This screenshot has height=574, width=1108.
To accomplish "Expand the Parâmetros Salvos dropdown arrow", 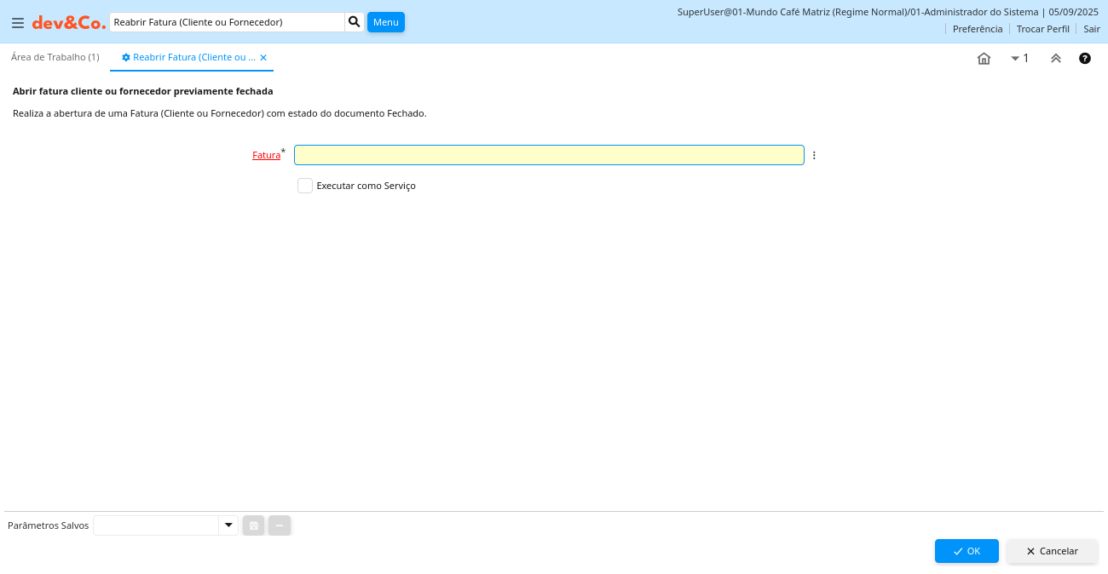I will pyautogui.click(x=228, y=525).
